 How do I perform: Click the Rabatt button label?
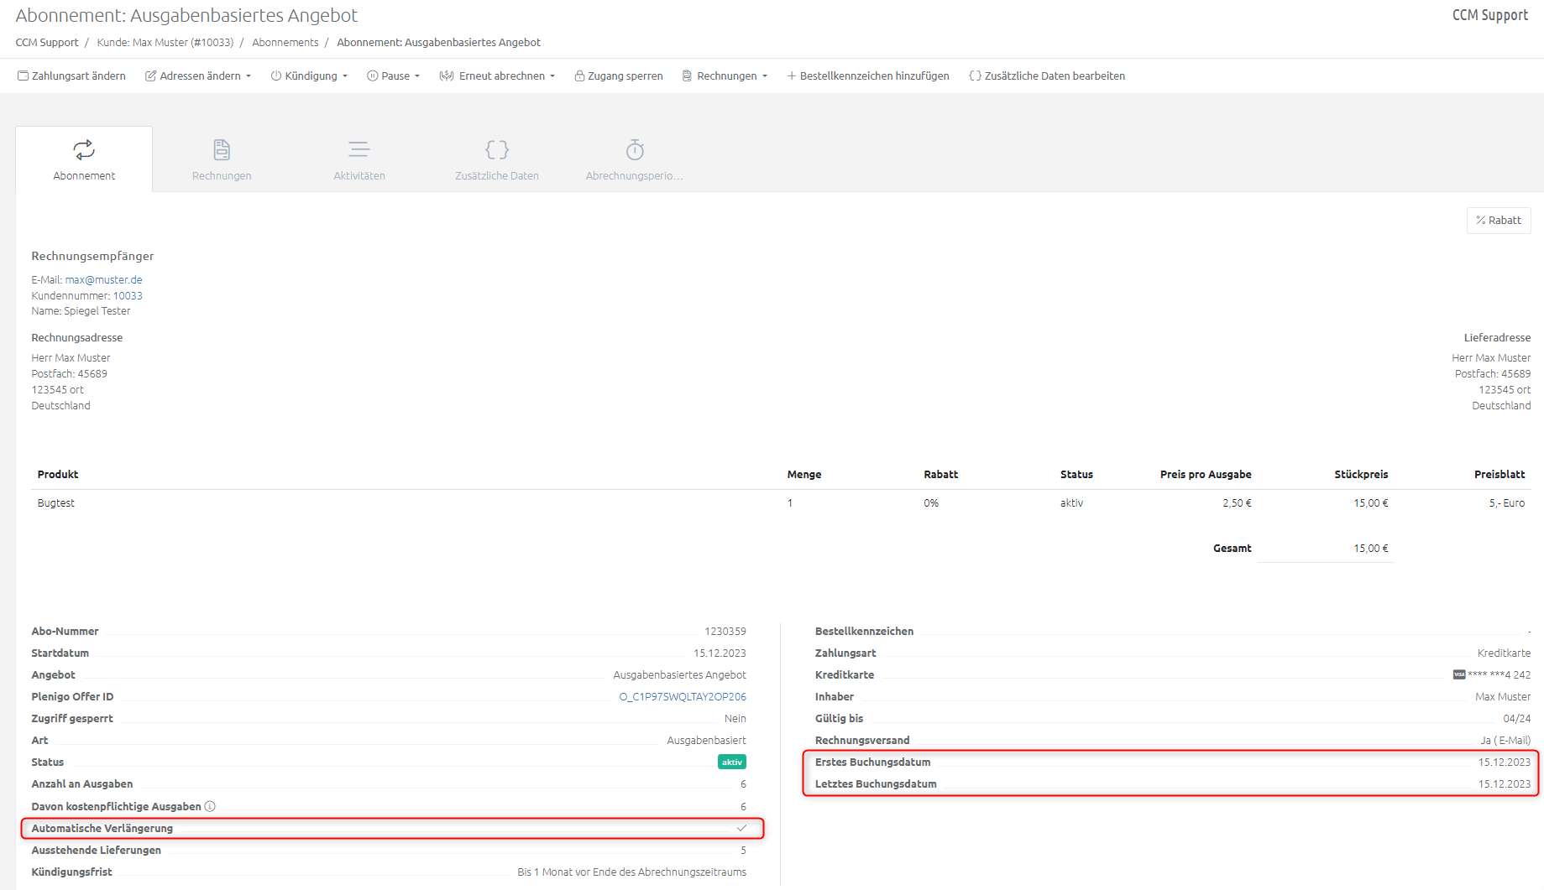(x=1505, y=220)
